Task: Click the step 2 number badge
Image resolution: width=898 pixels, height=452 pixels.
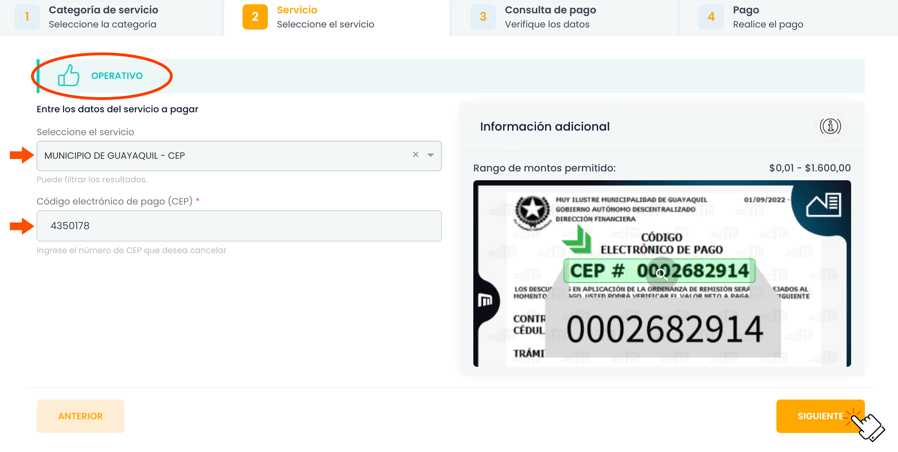Action: point(255,17)
